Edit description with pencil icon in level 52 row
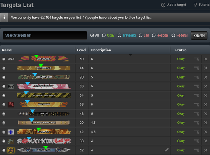This screenshot has width=210, height=155. [x=167, y=150]
